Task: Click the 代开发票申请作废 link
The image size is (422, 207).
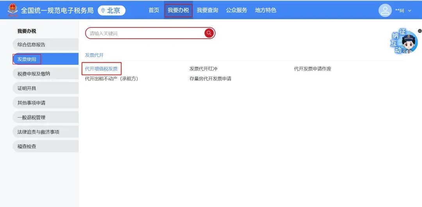Action: pos(313,69)
